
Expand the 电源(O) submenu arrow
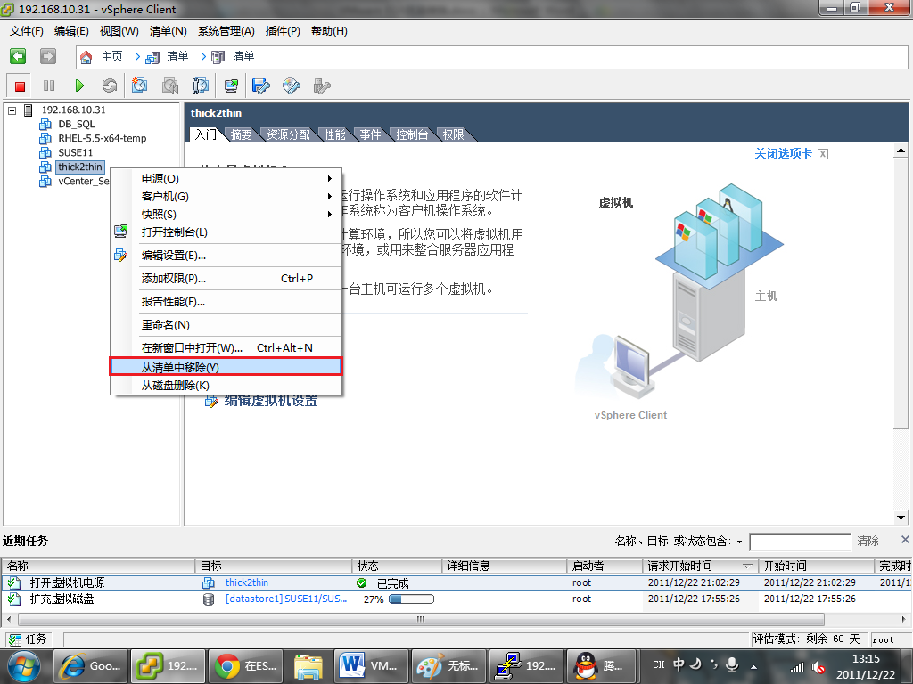coord(329,178)
